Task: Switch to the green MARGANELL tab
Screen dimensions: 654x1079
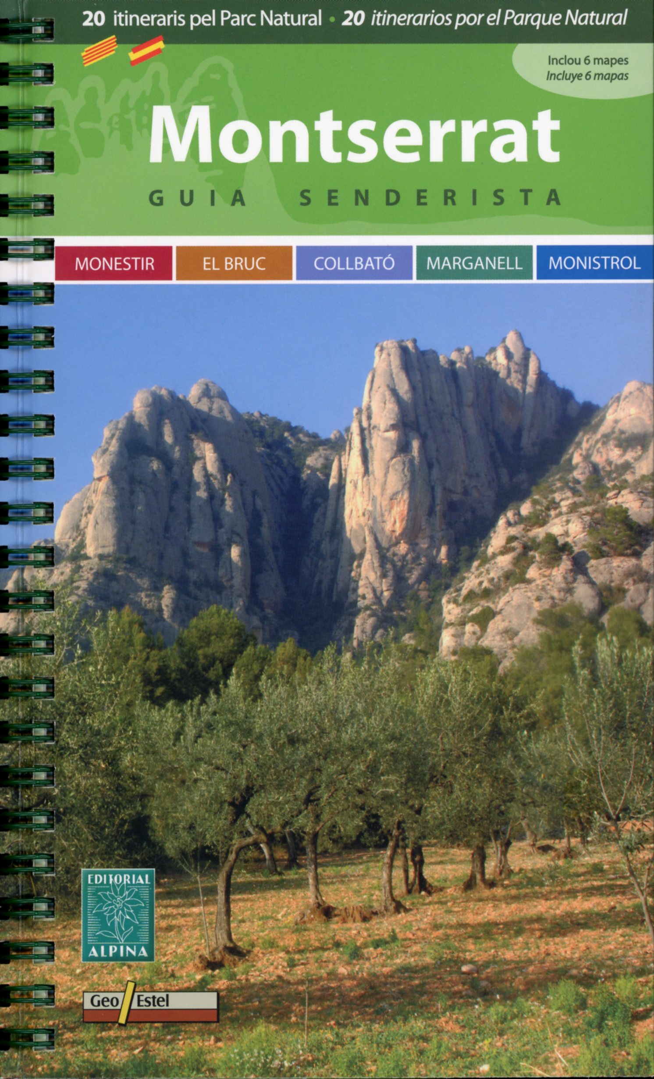Action: [474, 263]
